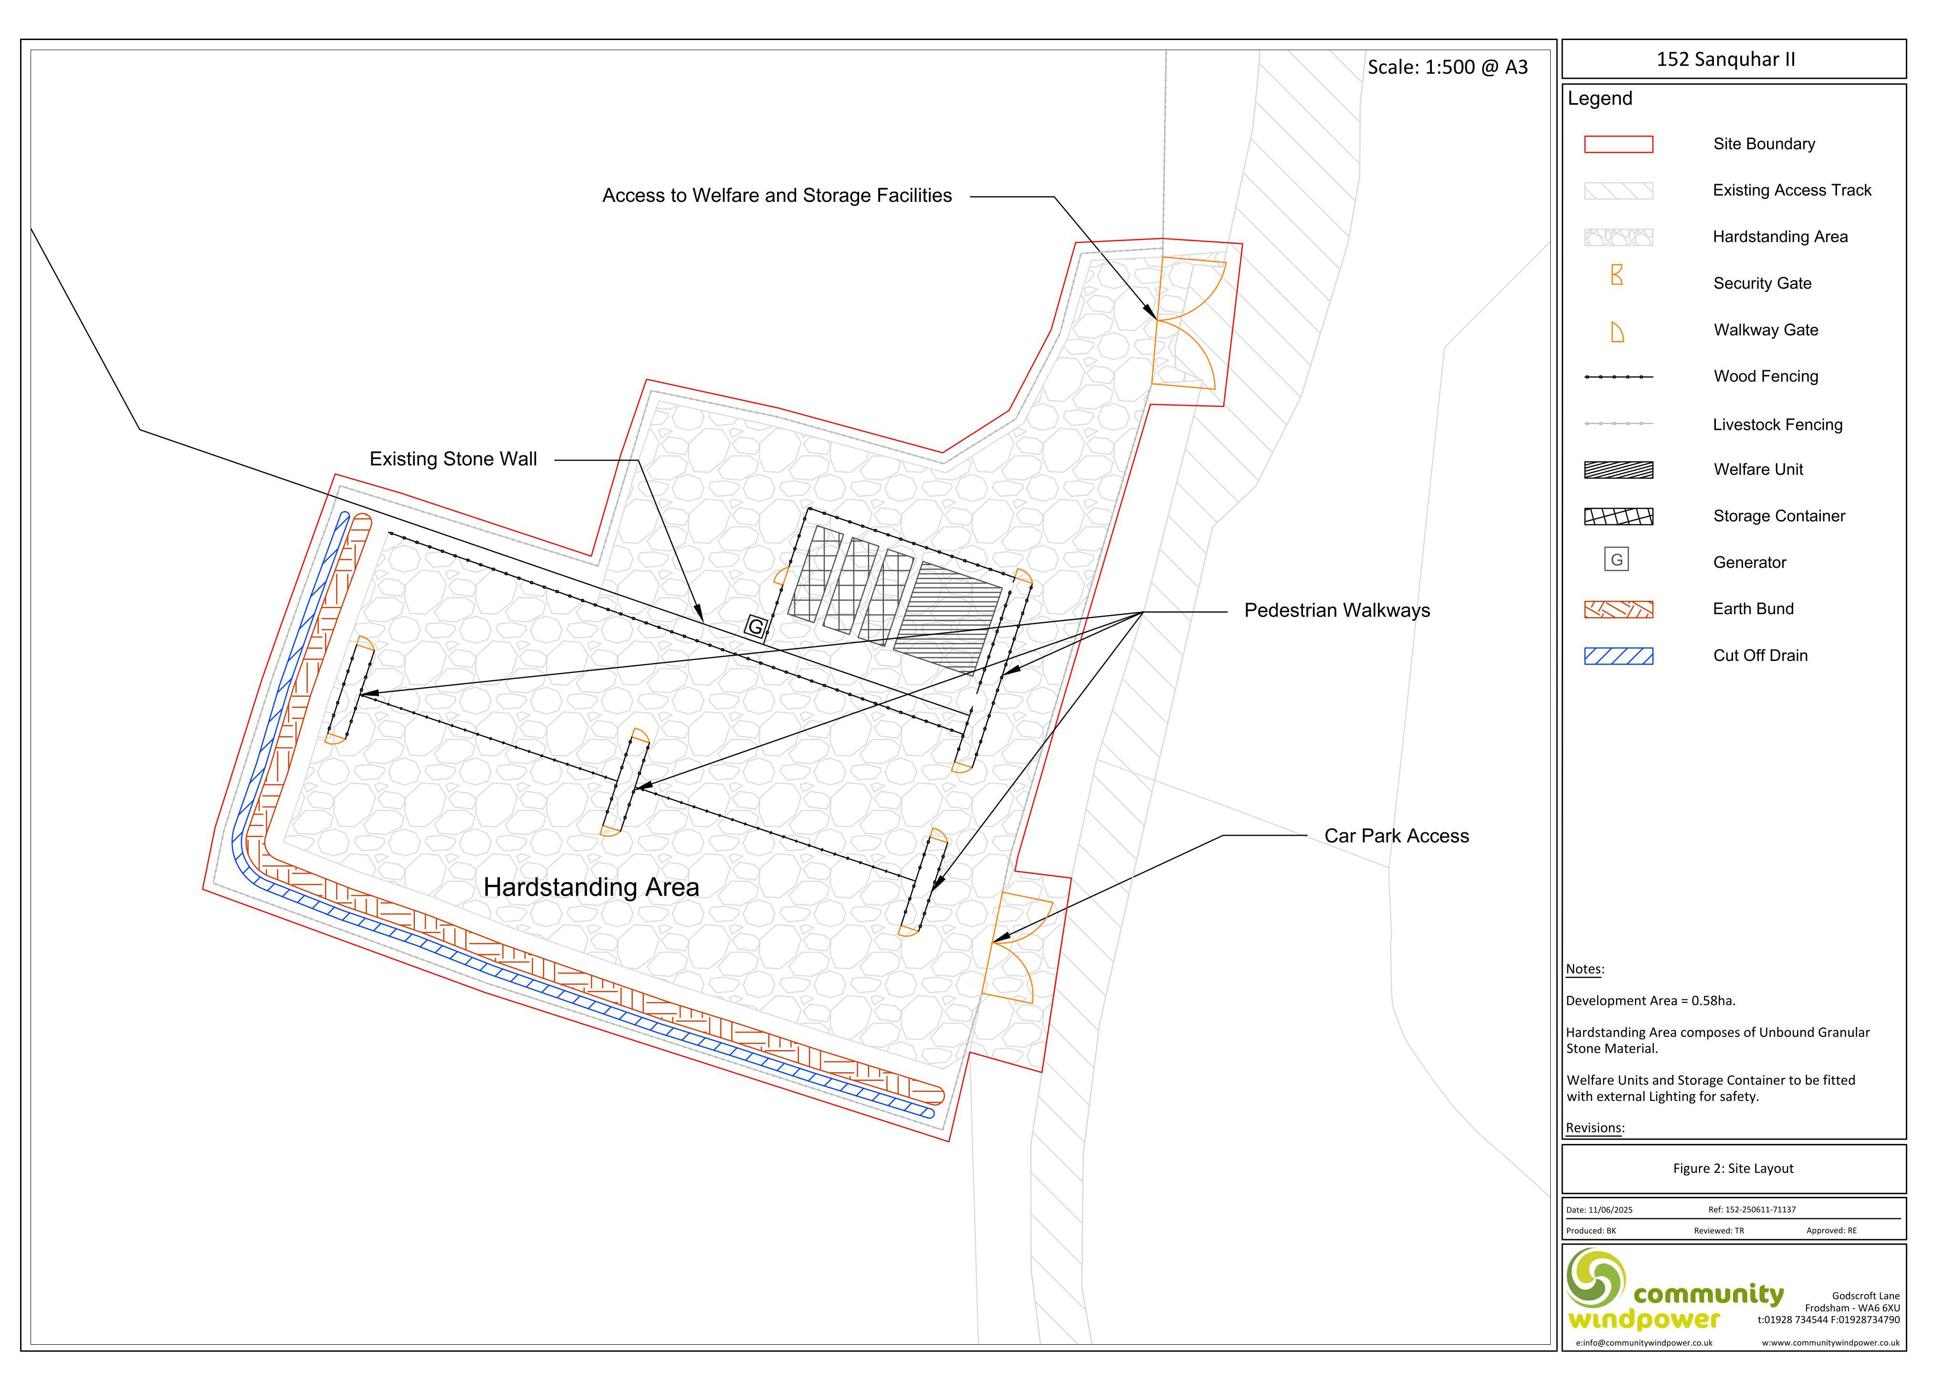Select the Generator G box in the legend

point(1616,559)
